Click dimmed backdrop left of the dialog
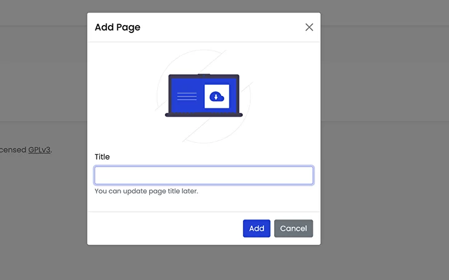 [x=44, y=206]
